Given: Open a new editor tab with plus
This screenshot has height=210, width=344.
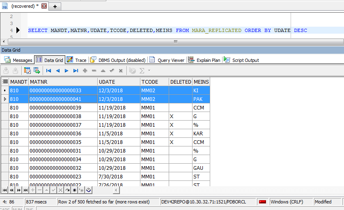Looking at the screenshot, I should pos(55,7).
